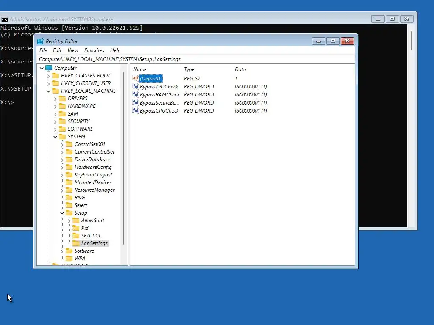
Task: Sort values by the Type column header
Action: point(206,69)
